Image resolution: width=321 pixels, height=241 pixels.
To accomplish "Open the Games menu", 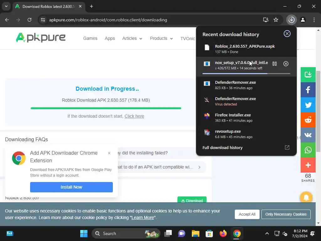I will click(90, 38).
